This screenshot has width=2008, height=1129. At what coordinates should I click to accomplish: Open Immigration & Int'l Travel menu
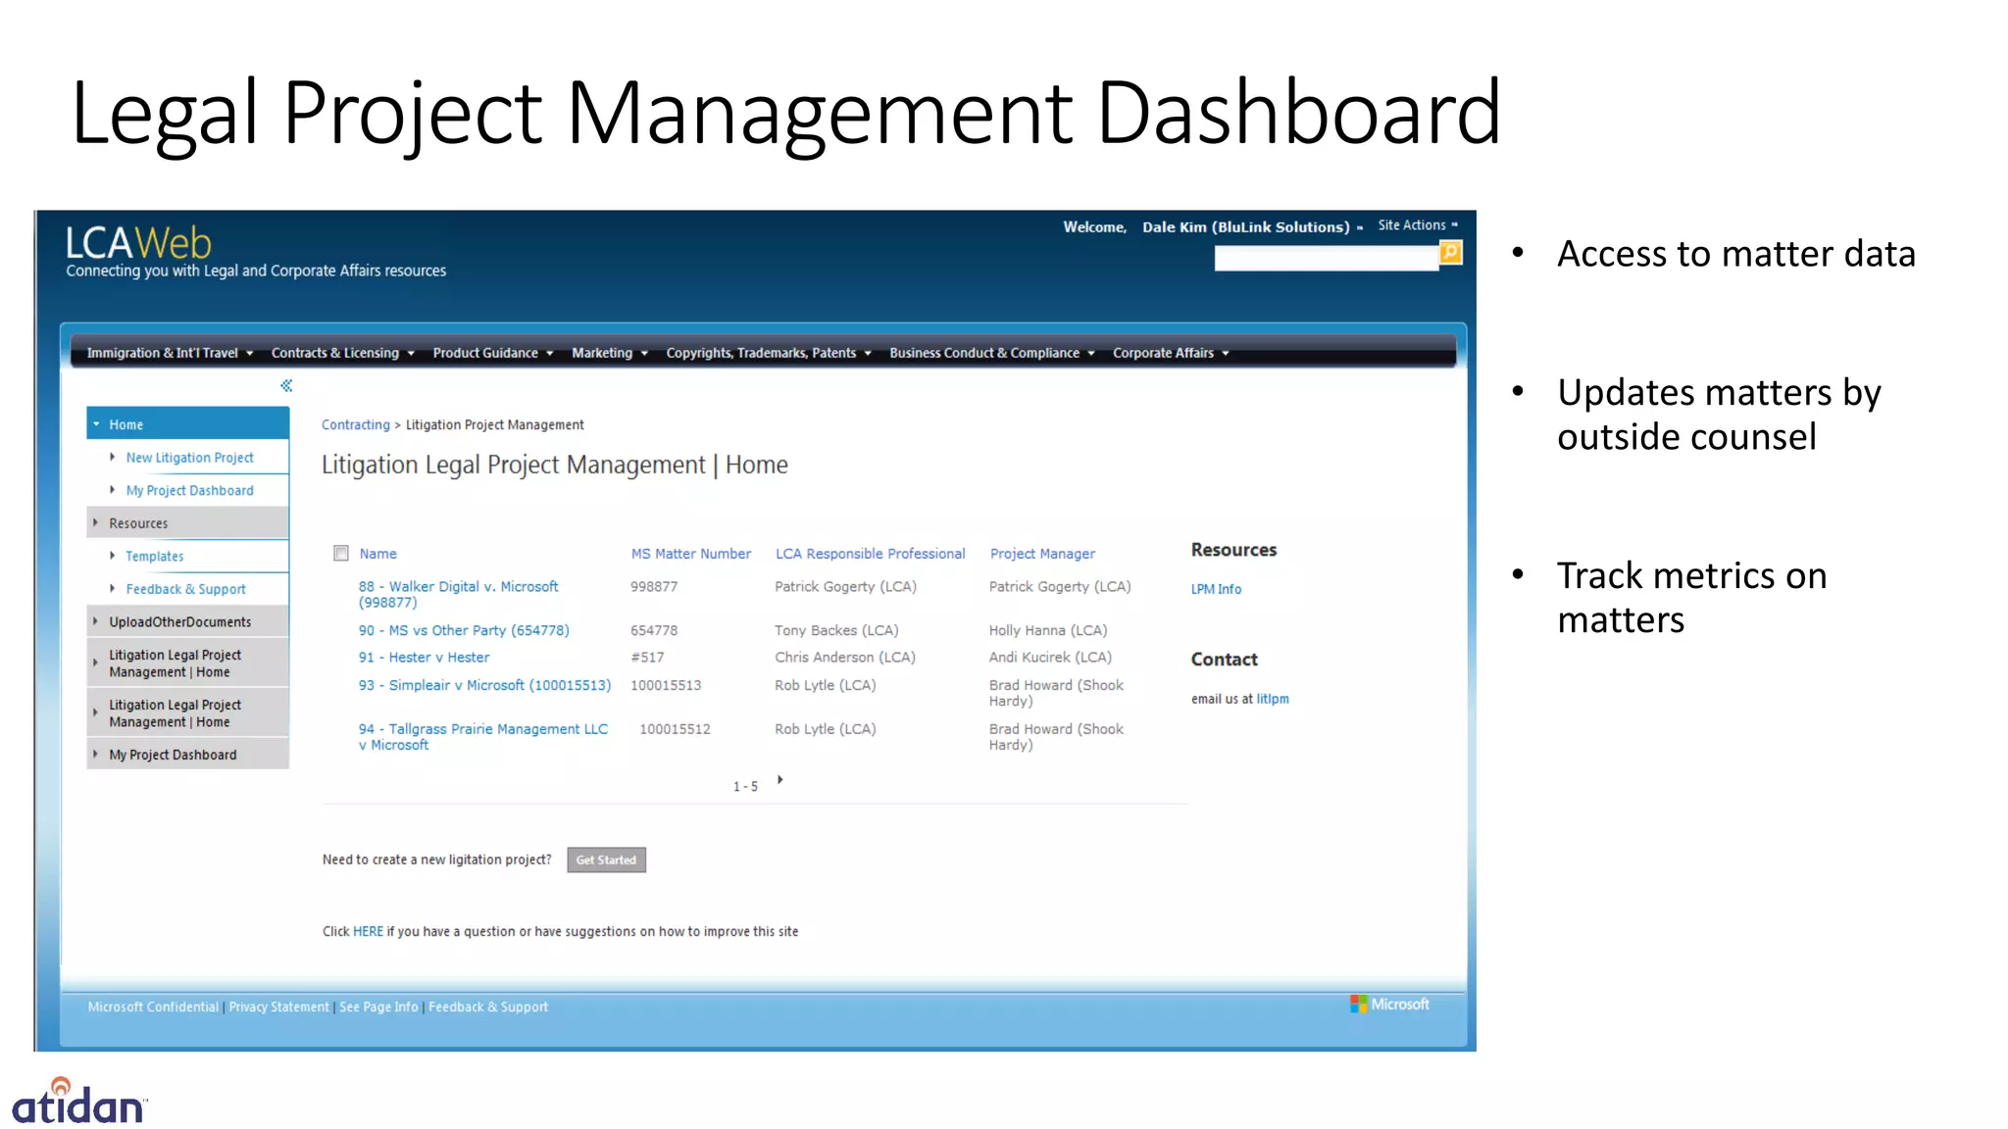pos(171,353)
